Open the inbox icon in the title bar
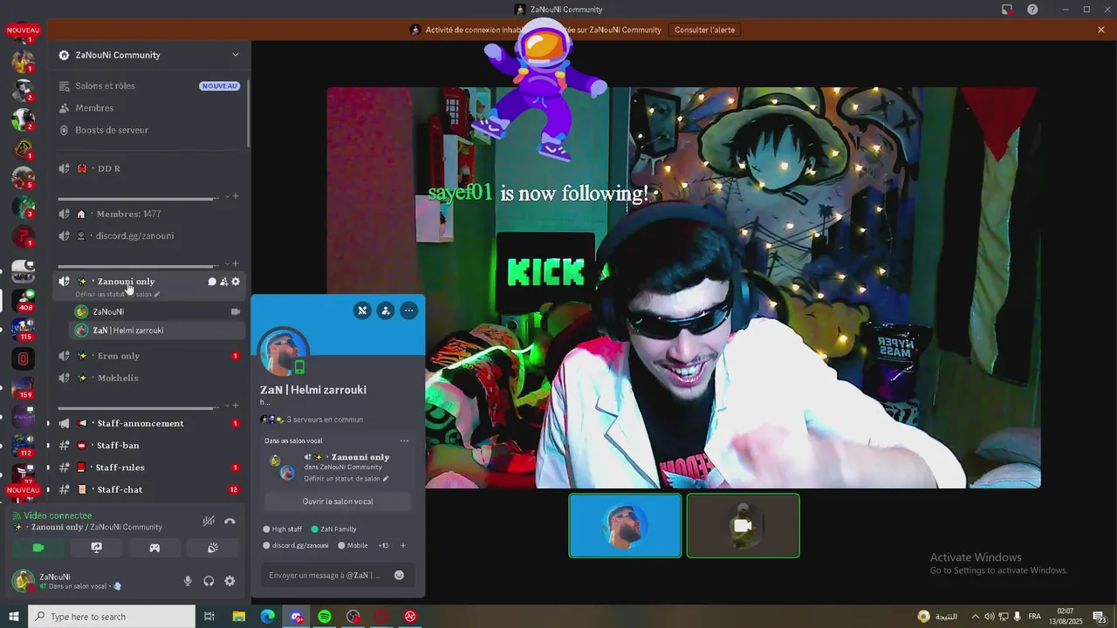 click(1007, 10)
